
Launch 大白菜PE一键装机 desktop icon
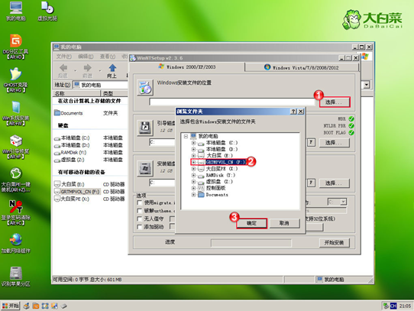click(16, 180)
